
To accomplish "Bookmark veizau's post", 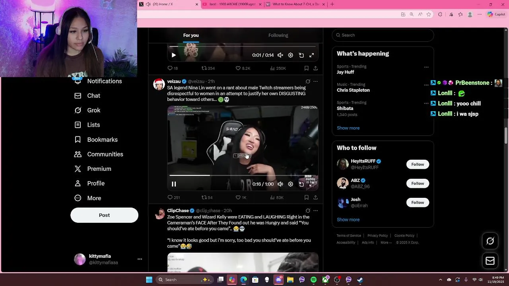I will click(307, 197).
